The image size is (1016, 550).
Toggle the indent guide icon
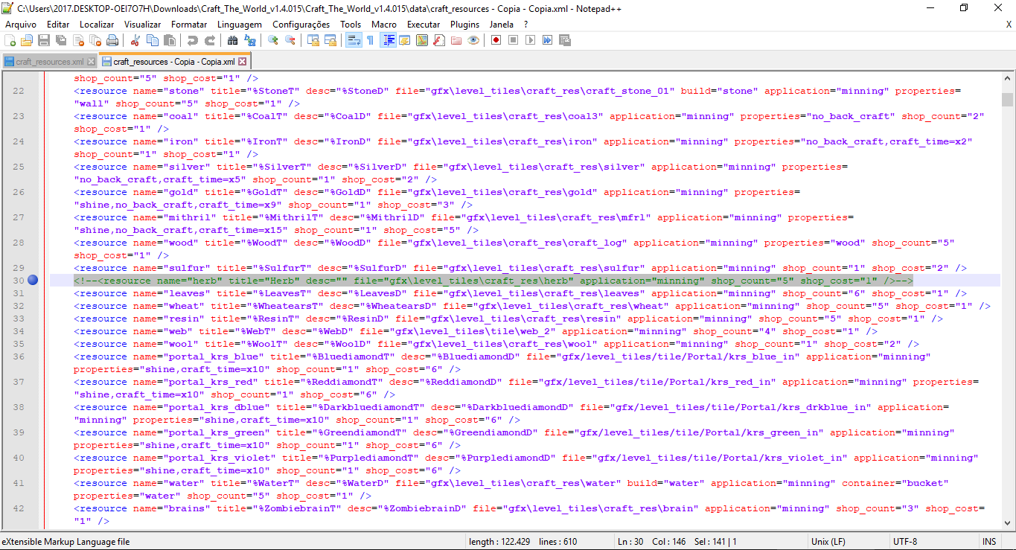tap(388, 40)
